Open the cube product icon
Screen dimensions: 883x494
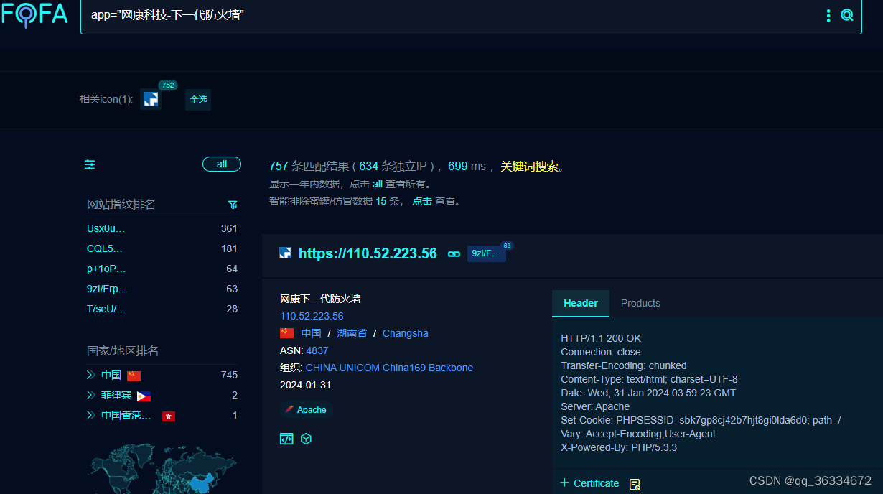point(307,439)
